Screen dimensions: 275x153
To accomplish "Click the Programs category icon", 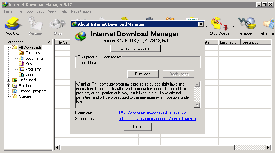I will (x=21, y=69).
